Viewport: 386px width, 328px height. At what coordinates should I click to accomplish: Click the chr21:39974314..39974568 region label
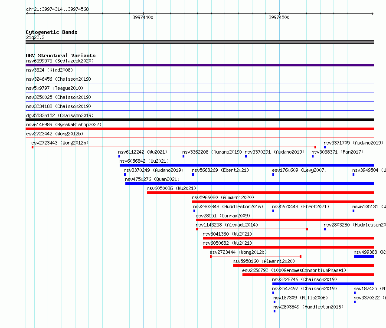[x=57, y=9]
